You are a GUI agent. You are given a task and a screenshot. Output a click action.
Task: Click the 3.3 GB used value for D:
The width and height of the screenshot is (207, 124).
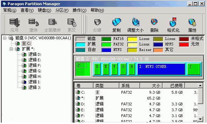coord(177,104)
